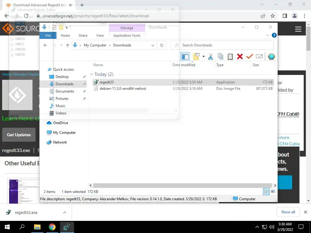Open download options chevron for regedt33.exe
This screenshot has height=233, width=311.
point(65,212)
